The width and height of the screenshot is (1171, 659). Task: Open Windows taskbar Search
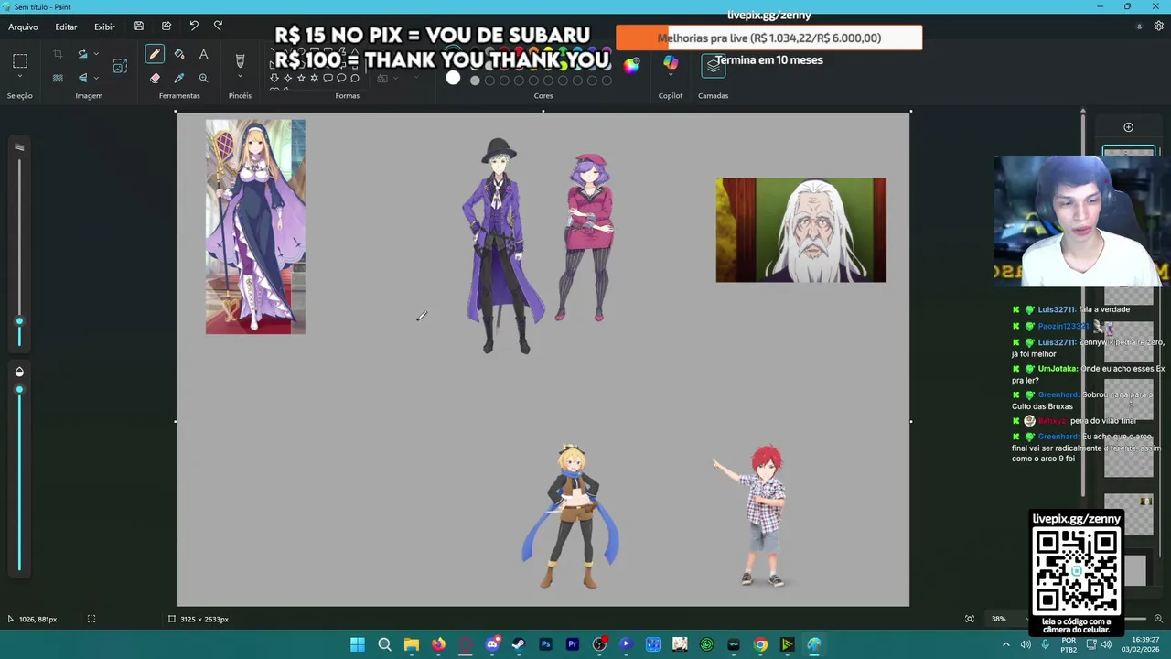pyautogui.click(x=384, y=644)
